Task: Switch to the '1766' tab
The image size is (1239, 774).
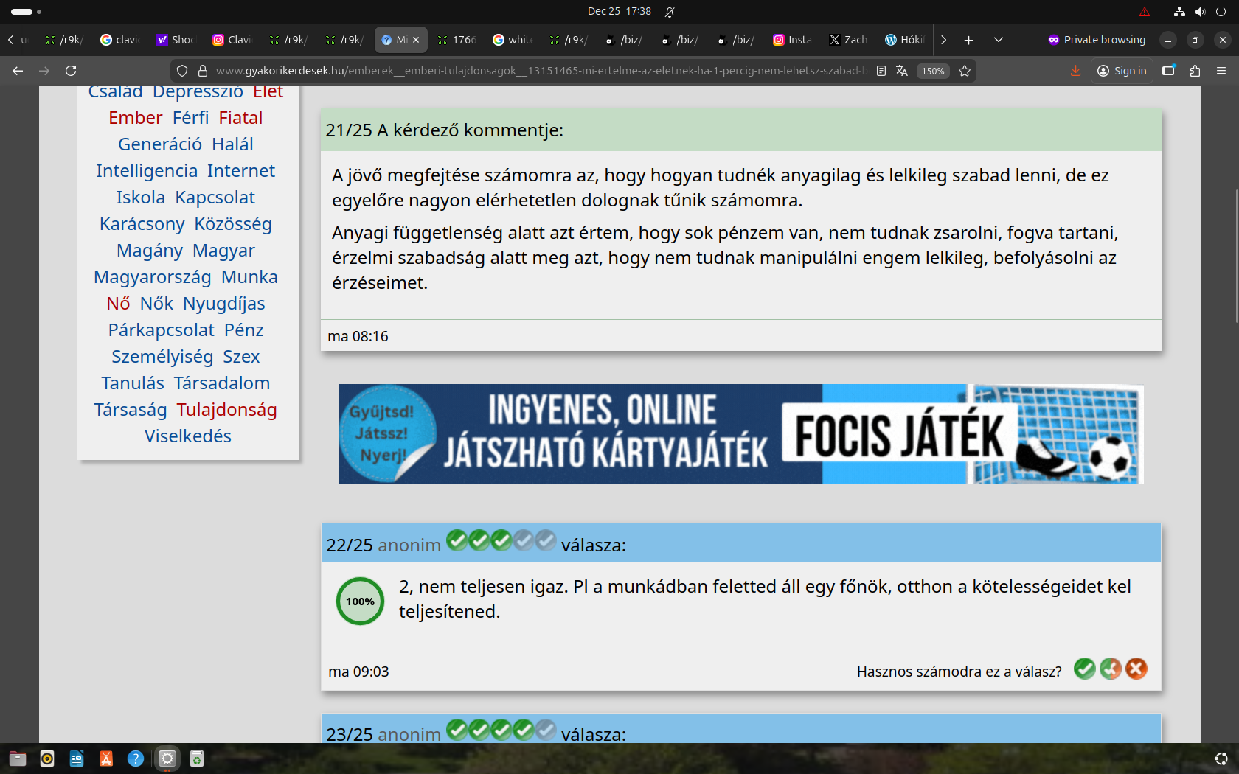Action: coord(457,40)
